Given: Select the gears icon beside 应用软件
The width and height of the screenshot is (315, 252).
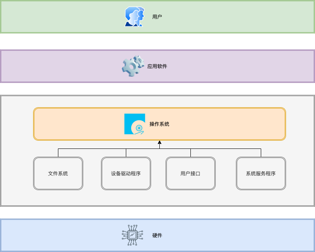Looking at the screenshot, I should pos(133,66).
